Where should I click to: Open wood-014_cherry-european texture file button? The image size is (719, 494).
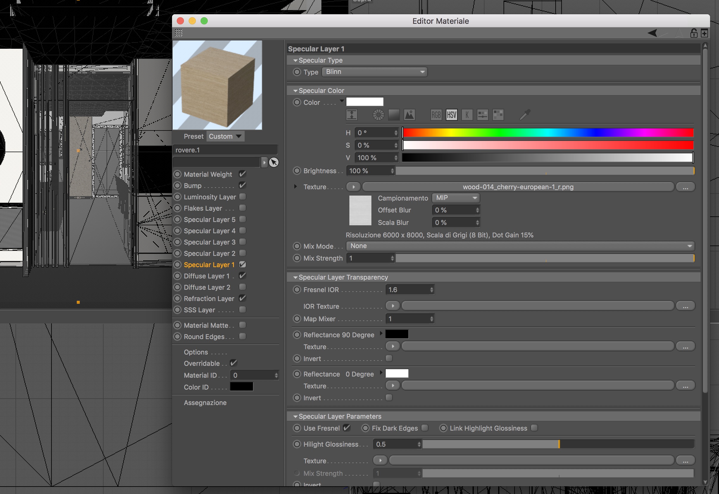pyautogui.click(x=518, y=187)
